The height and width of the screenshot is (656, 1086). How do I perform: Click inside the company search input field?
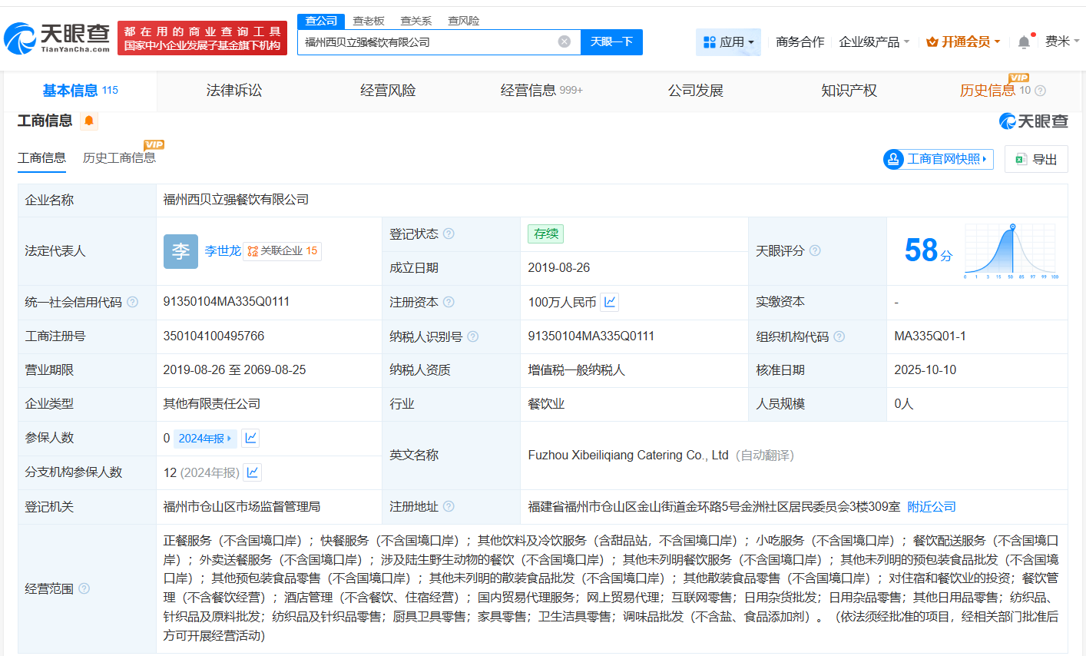pyautogui.click(x=430, y=41)
